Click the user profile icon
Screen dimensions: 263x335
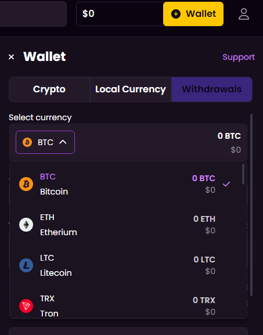pos(244,14)
